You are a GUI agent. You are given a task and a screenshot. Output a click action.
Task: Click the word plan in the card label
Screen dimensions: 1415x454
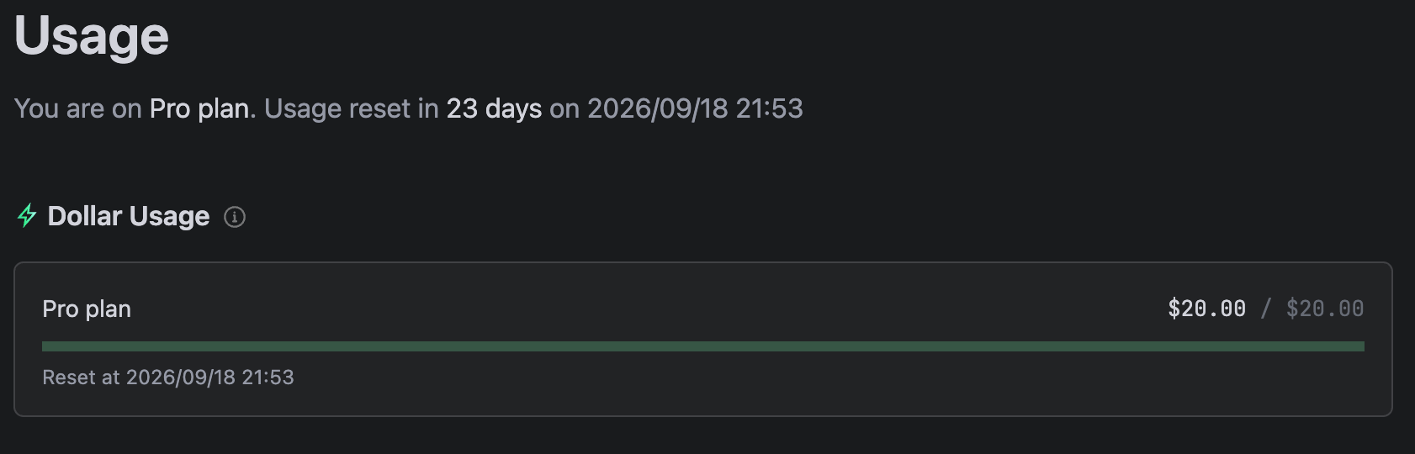(109, 309)
